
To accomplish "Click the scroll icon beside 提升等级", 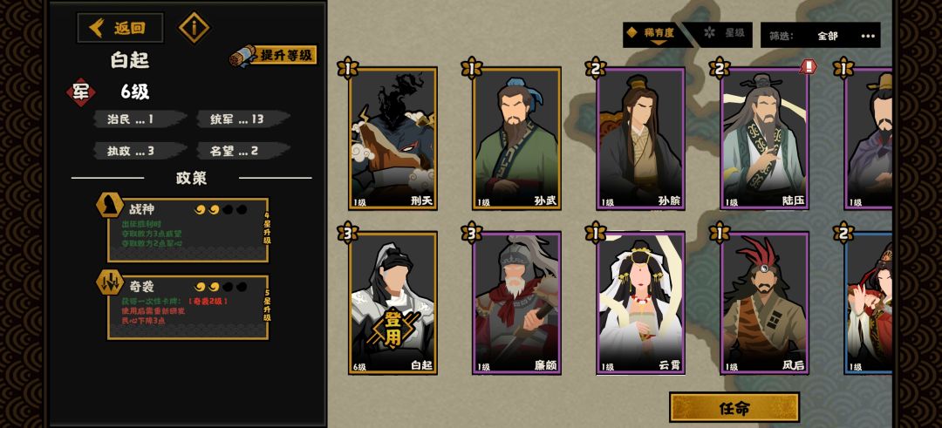I will [242, 57].
